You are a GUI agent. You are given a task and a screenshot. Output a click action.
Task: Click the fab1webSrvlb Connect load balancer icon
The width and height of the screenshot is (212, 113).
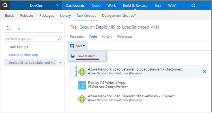click(82, 99)
